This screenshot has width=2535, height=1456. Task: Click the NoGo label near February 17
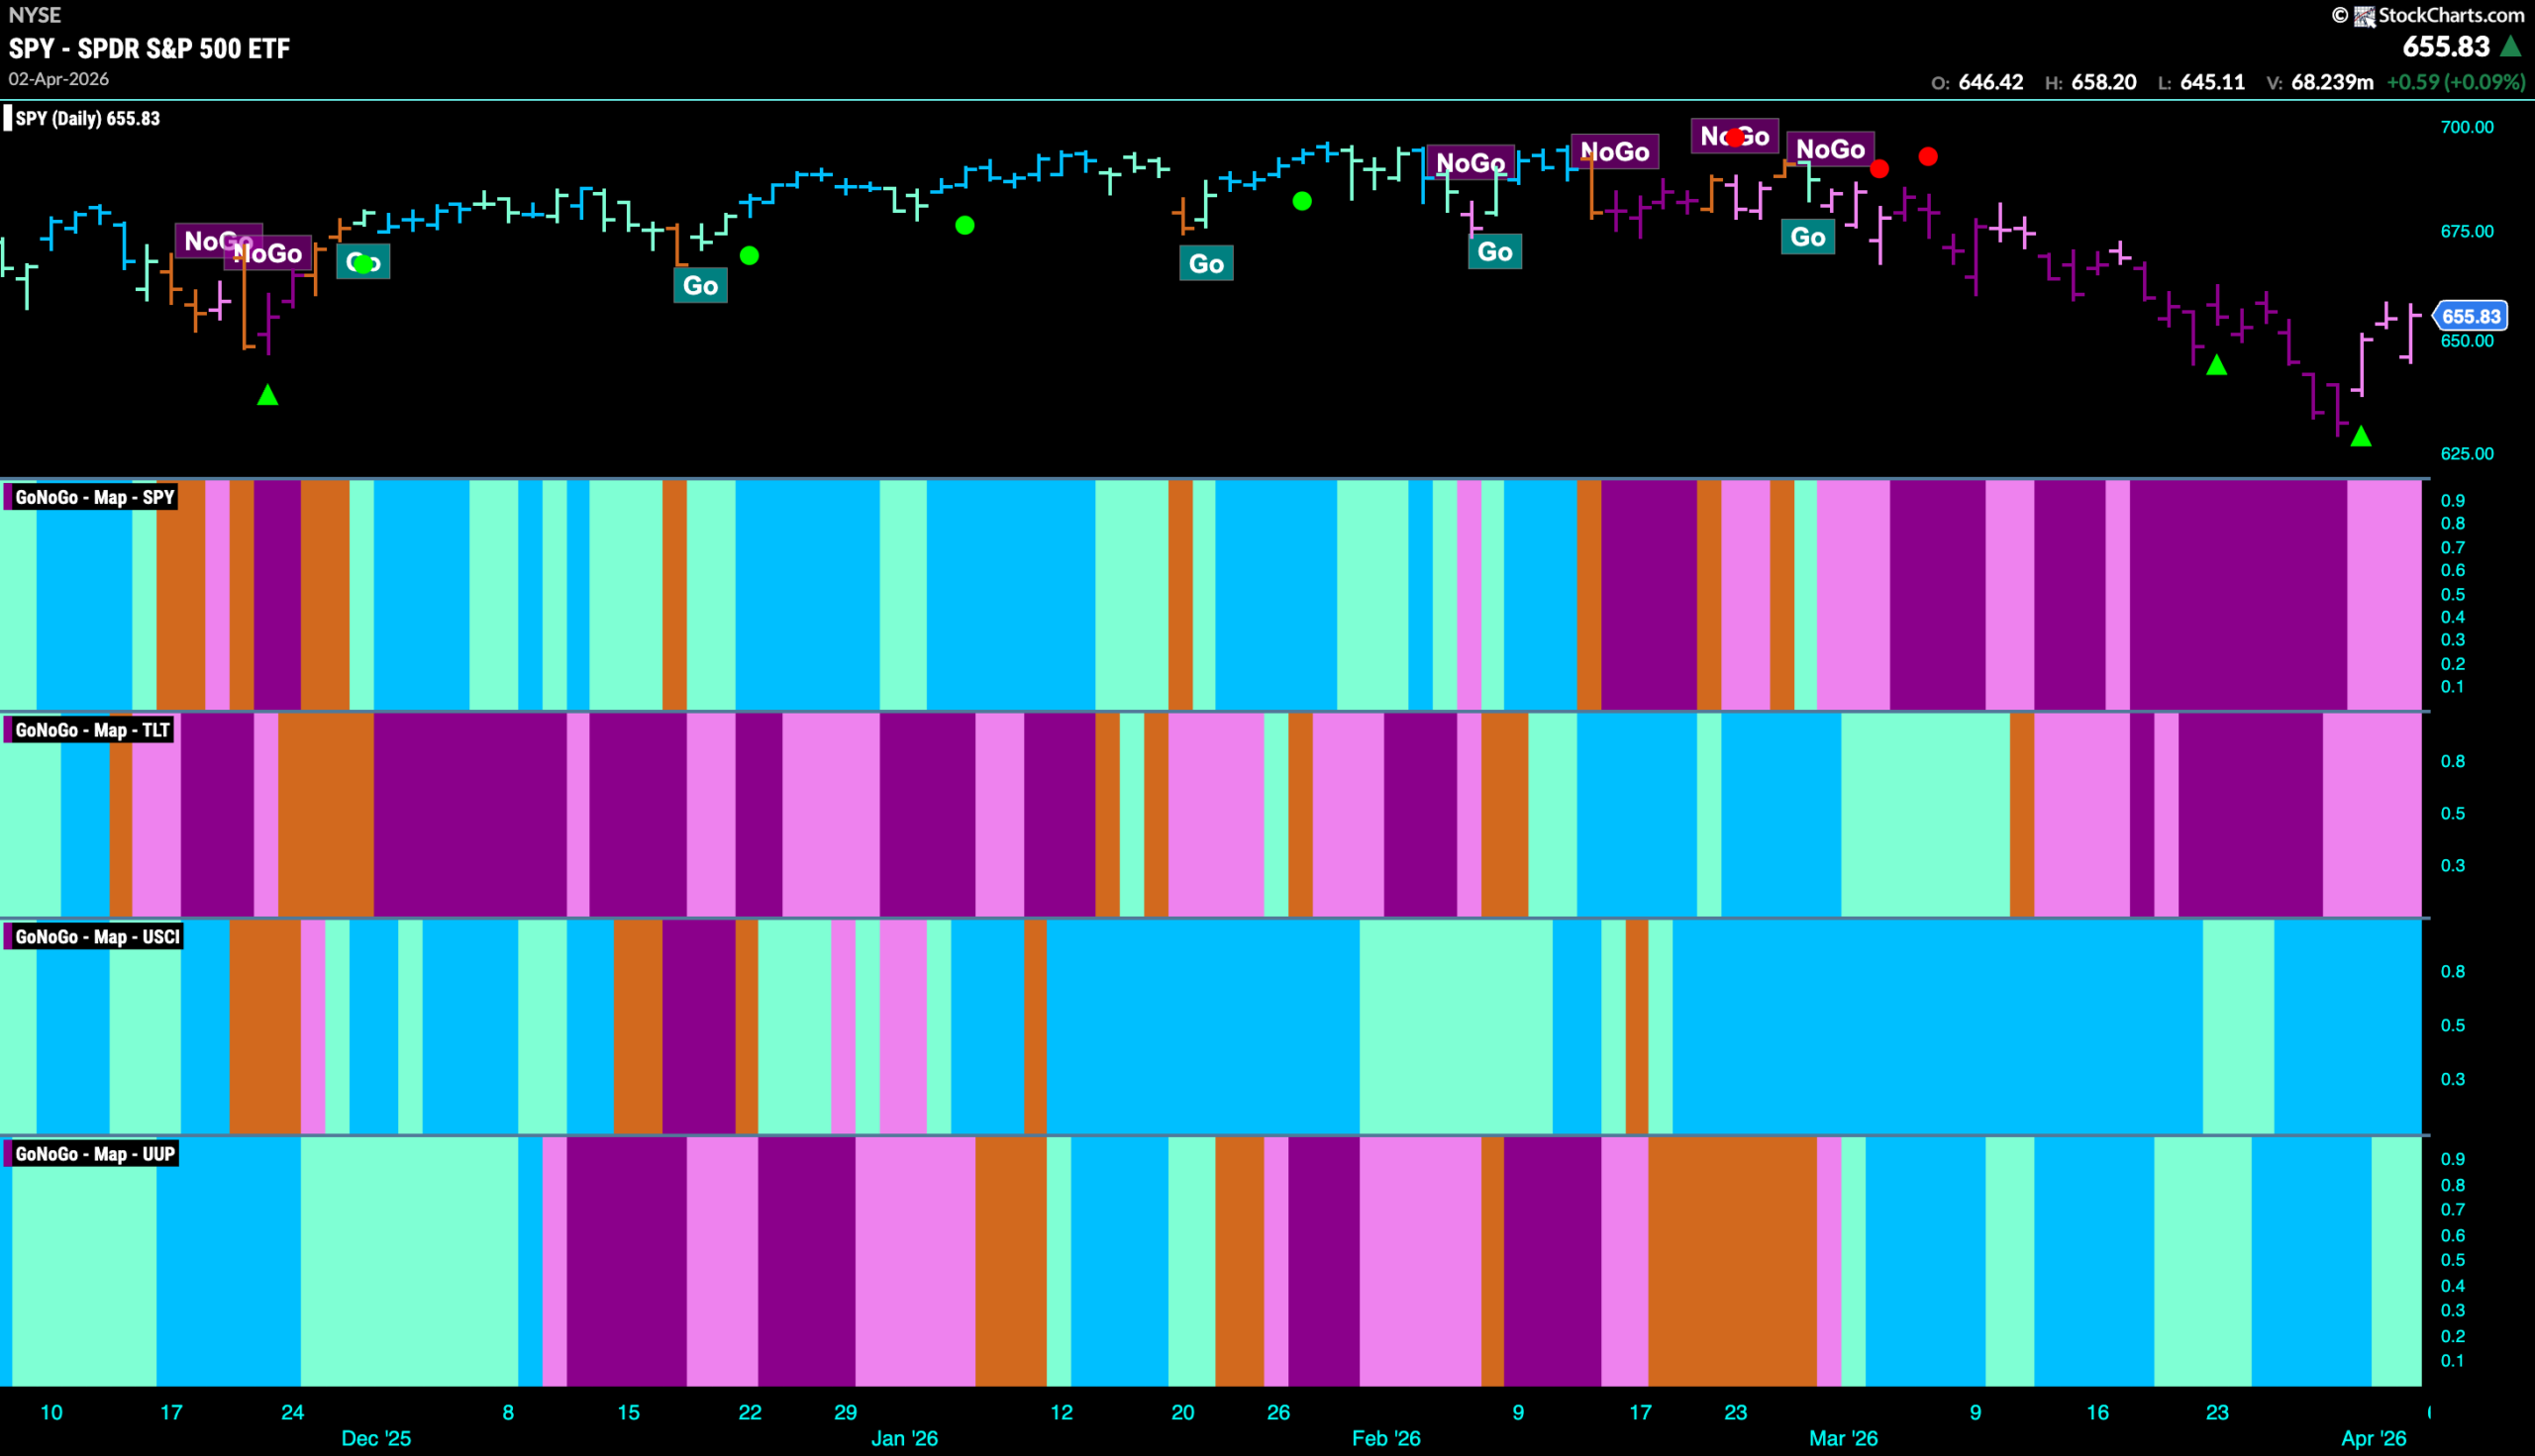(1615, 152)
